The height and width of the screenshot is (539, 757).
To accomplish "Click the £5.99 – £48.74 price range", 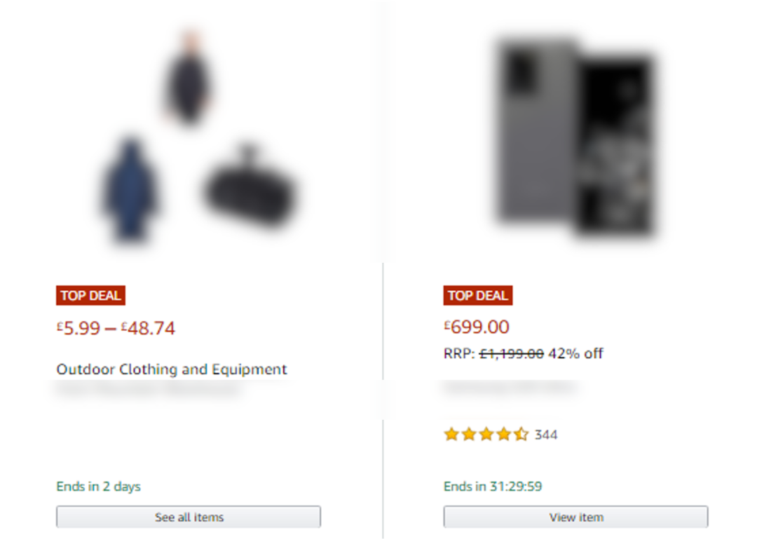I will (x=116, y=328).
